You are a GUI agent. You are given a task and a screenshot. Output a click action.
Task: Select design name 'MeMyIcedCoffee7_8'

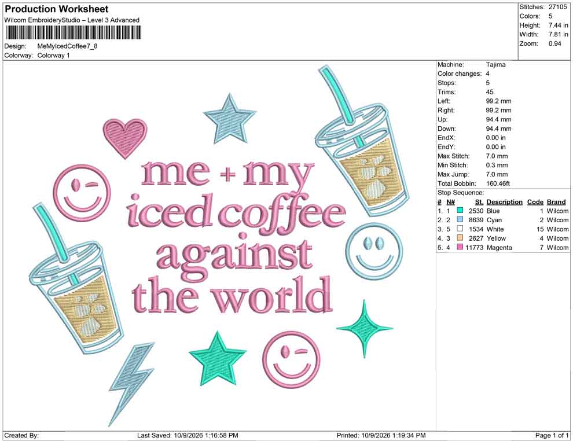point(68,46)
